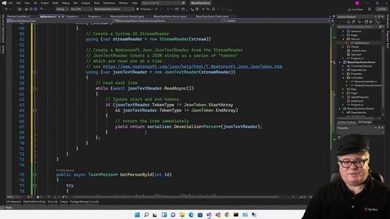Open the BlazorGrpcDemo.Server startup project dropdown
This screenshot has width=390, height=219.
click(114, 9)
